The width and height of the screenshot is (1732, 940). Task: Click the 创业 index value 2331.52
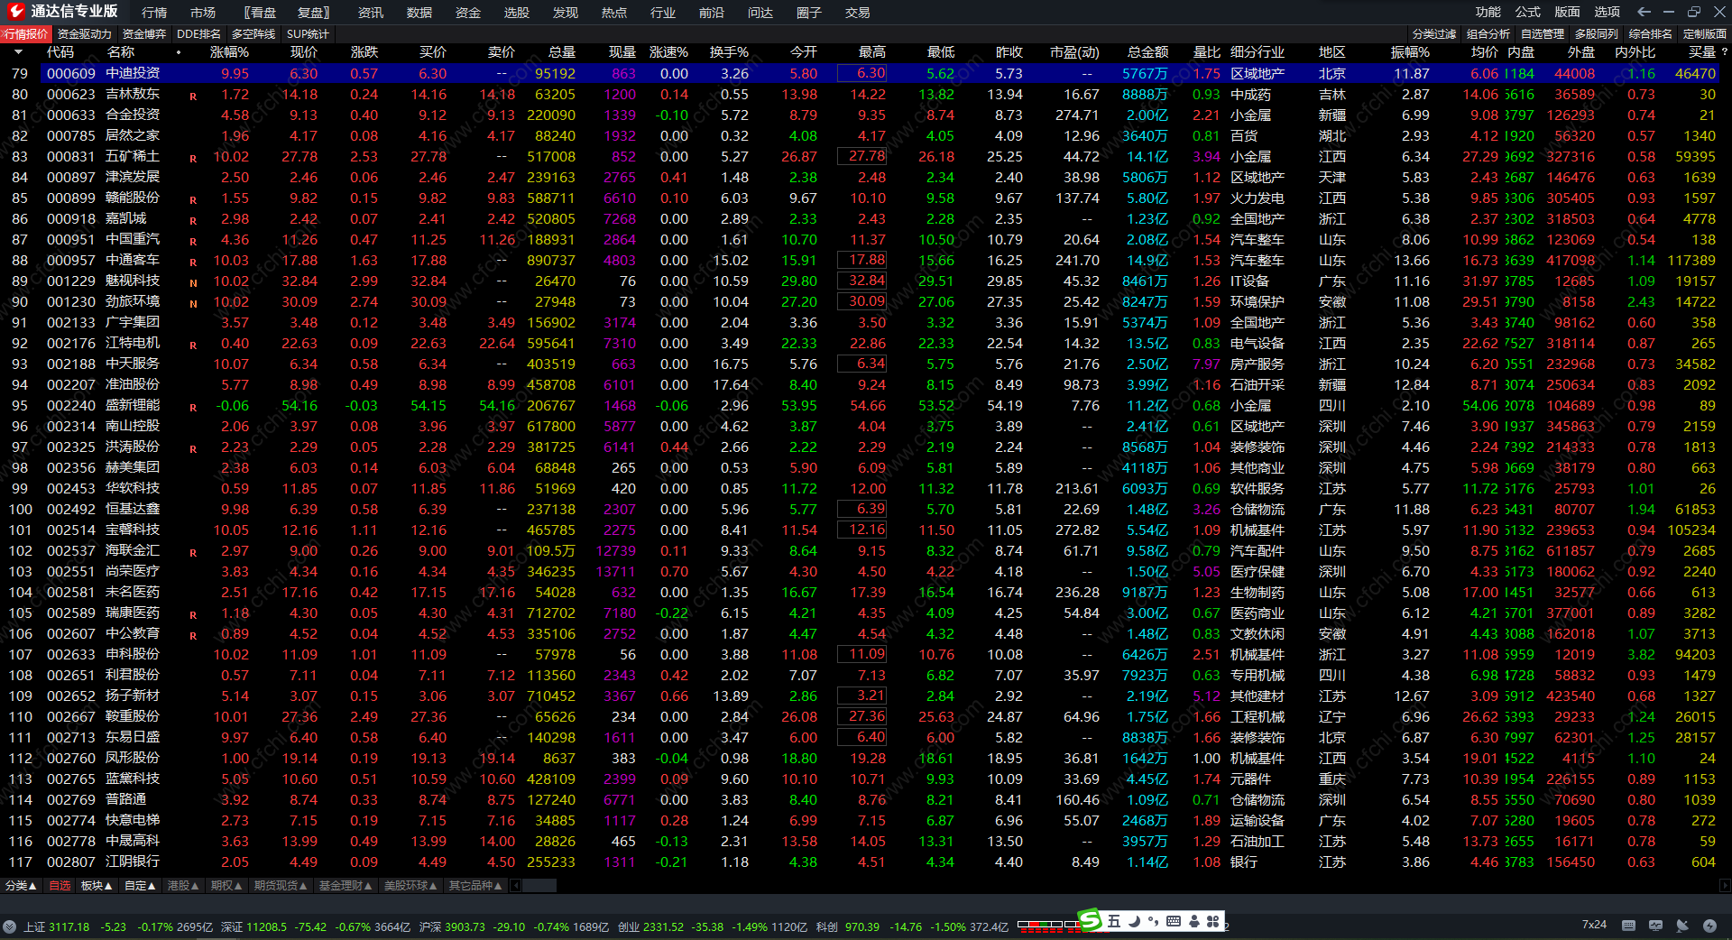[x=663, y=926]
